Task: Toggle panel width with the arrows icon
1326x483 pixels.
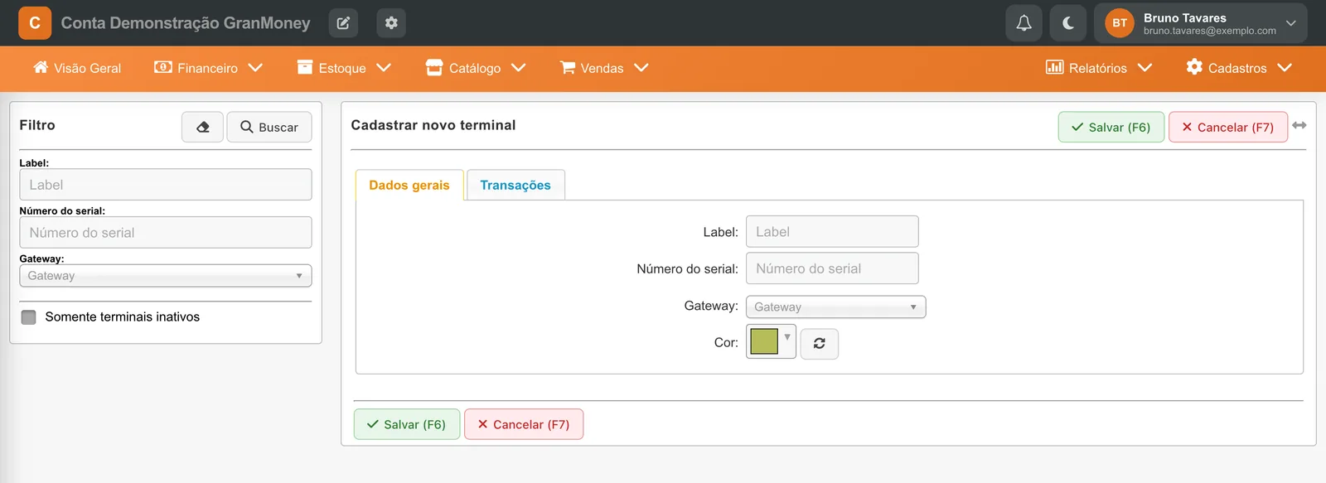Action: (1299, 125)
